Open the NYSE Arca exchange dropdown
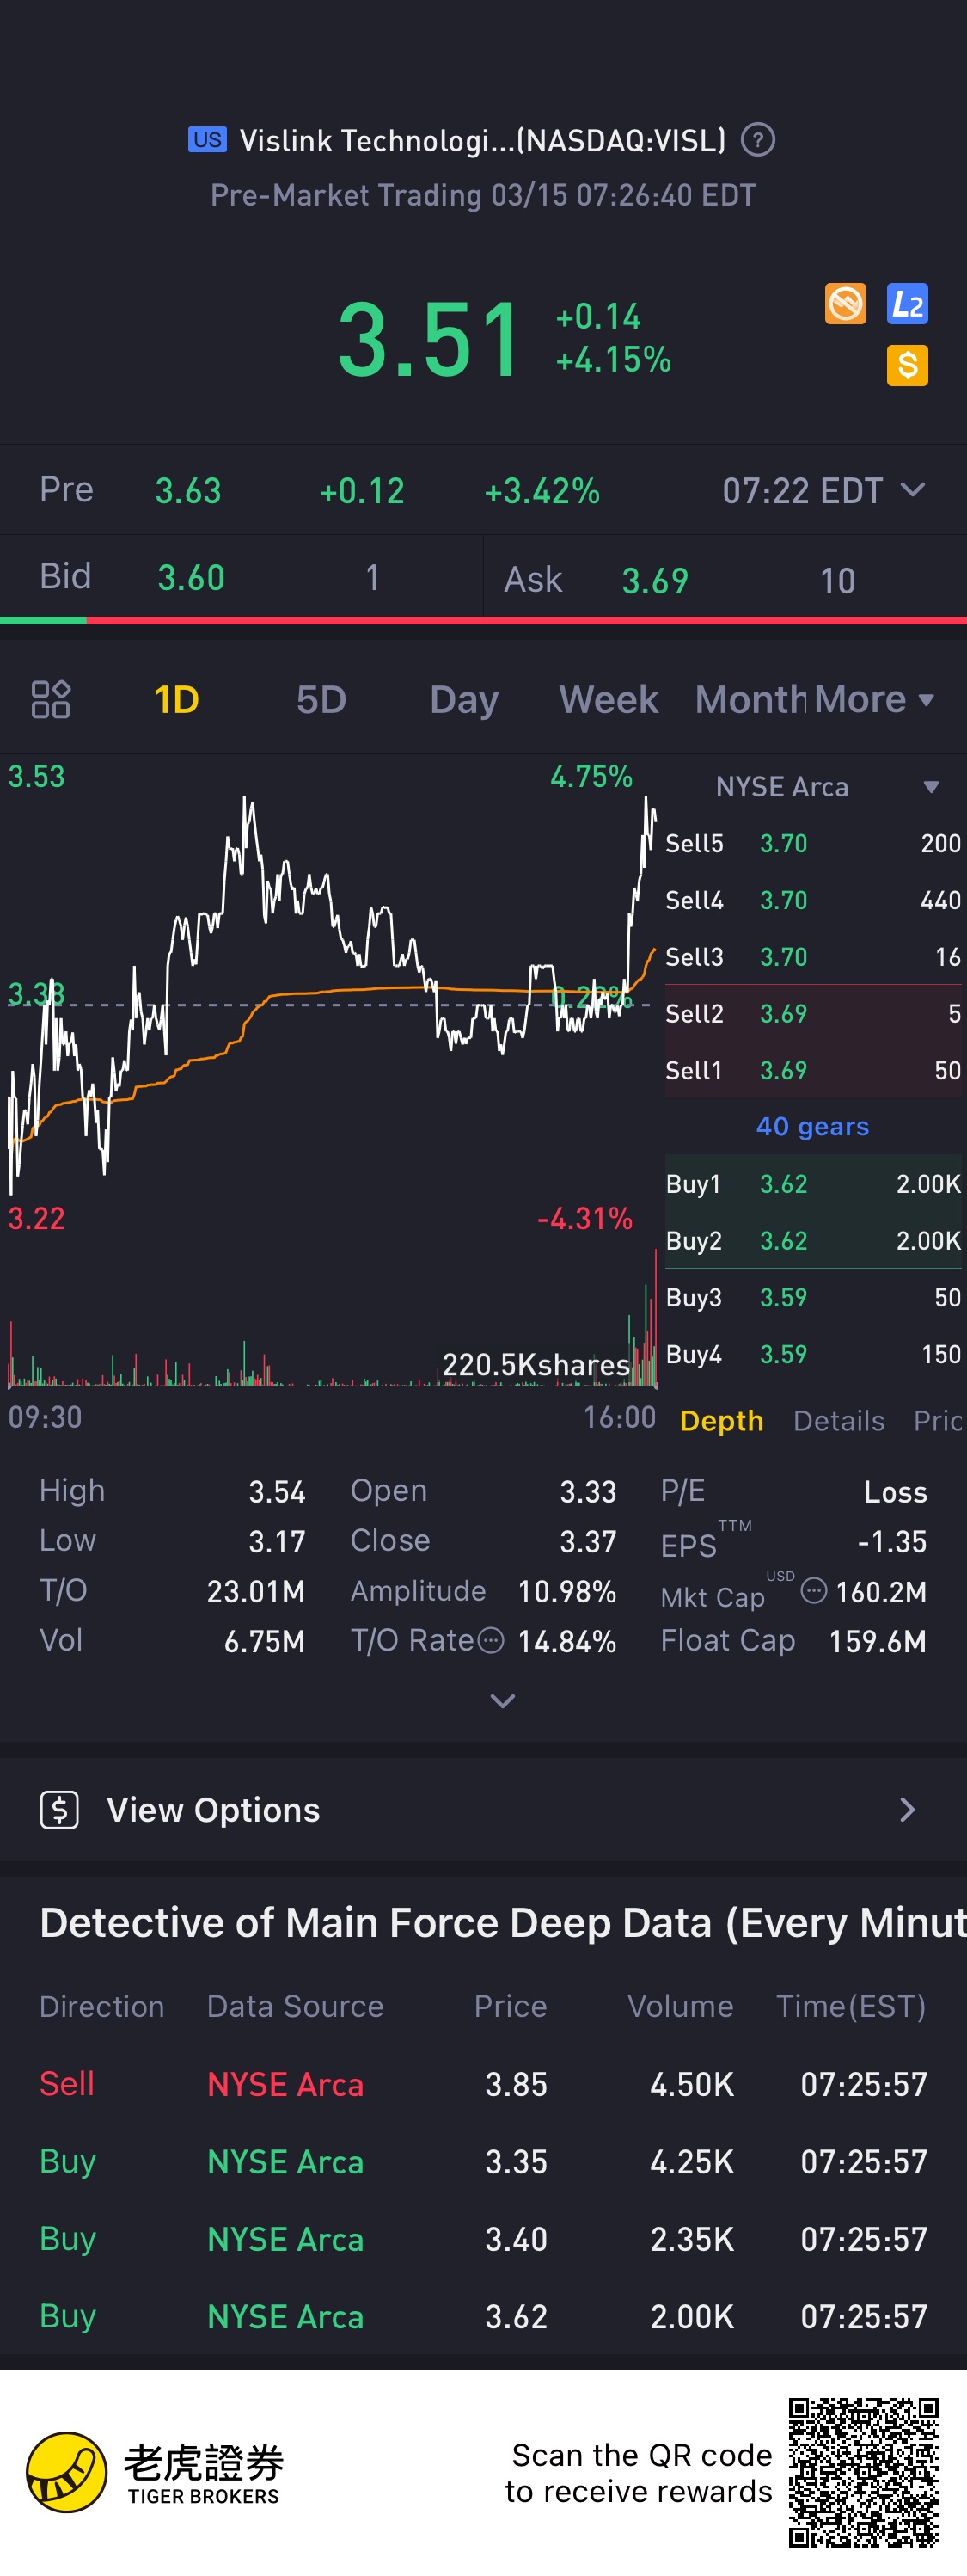 pyautogui.click(x=827, y=787)
